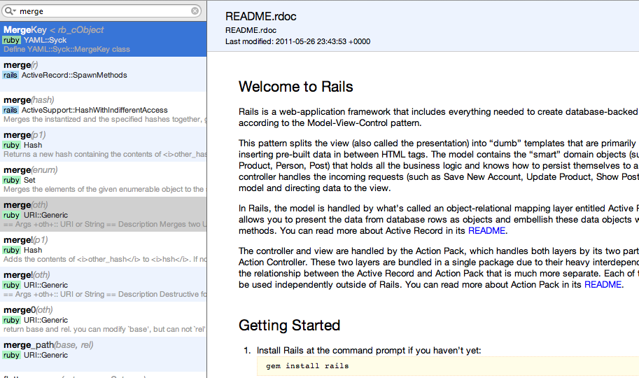Select the merge(enum) Set result
The height and width of the screenshot is (378, 639).
coord(103,179)
